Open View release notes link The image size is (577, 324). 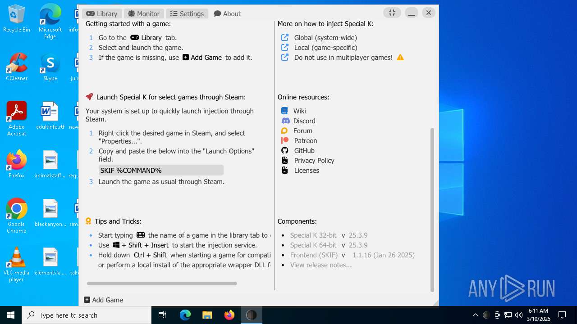click(x=321, y=265)
